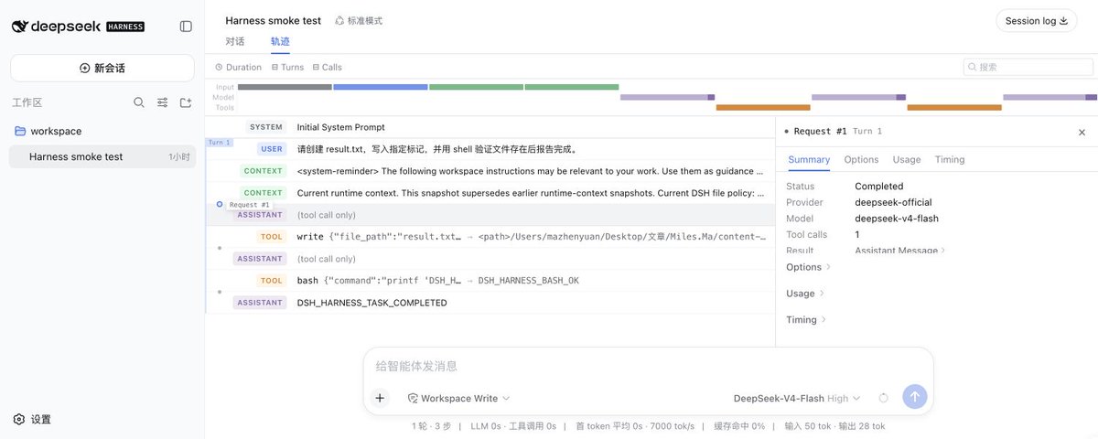
Task: Switch to the Summary tab
Action: click(809, 159)
